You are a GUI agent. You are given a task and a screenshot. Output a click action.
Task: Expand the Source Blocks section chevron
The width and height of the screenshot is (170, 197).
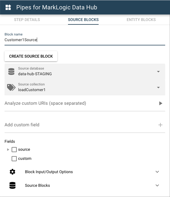click(x=157, y=185)
